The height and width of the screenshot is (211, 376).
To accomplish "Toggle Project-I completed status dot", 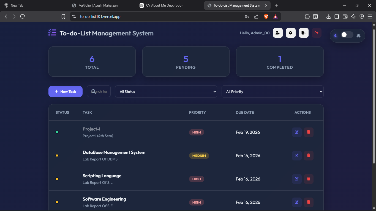I will click(57, 132).
